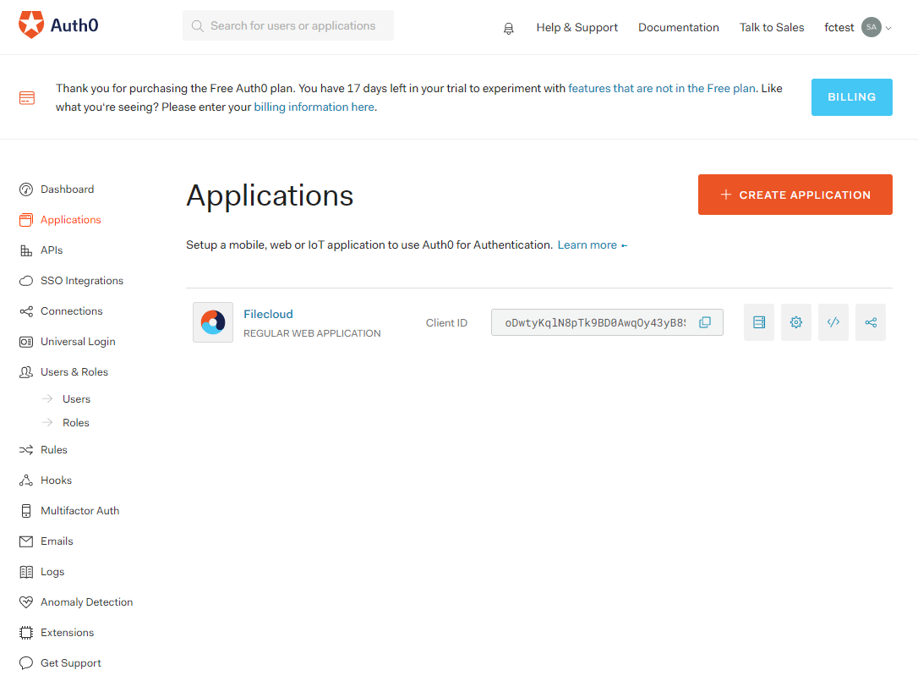Click the Addons icon in the Fileclouds row

click(758, 322)
